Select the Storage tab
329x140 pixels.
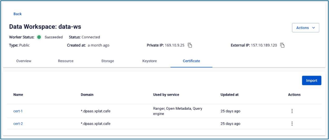point(108,61)
